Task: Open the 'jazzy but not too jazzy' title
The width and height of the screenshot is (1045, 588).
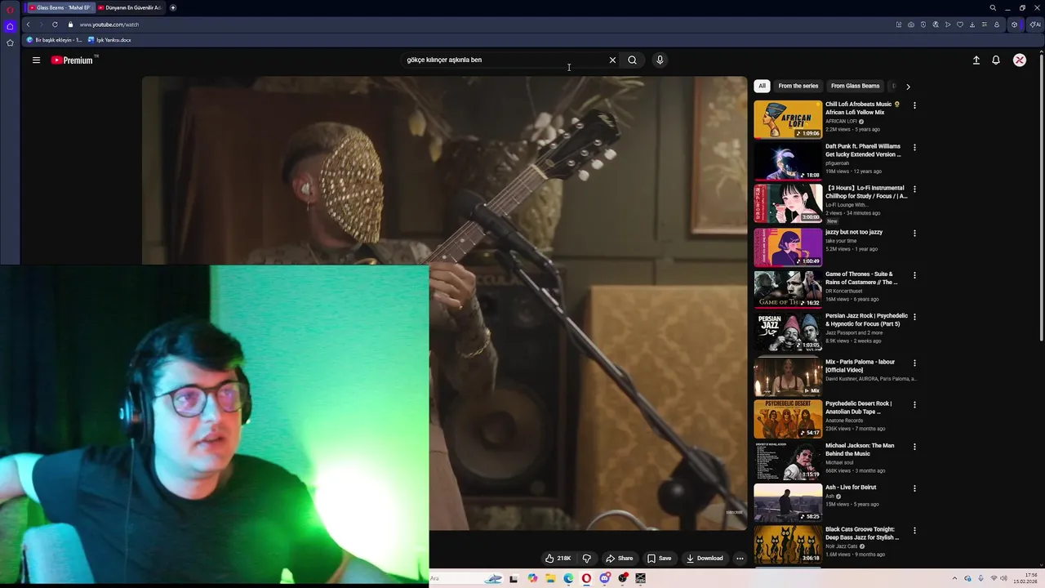Action: point(854,232)
